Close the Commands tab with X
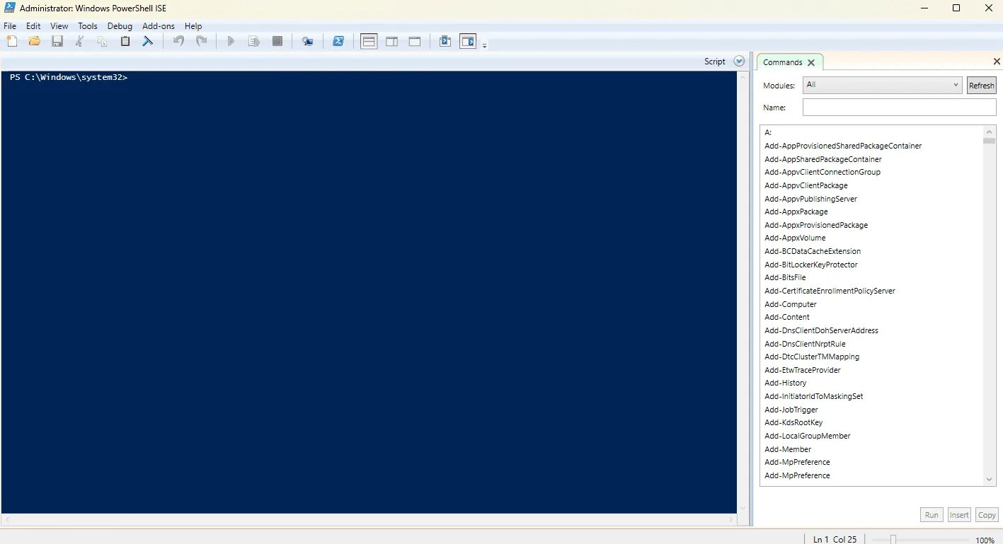This screenshot has width=1003, height=544. [811, 62]
